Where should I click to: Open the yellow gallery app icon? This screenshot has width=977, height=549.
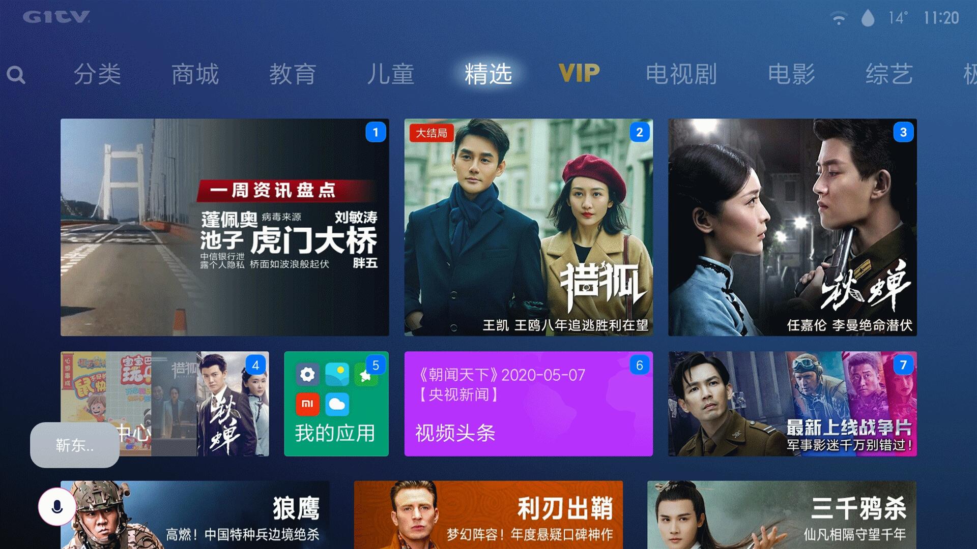(337, 375)
